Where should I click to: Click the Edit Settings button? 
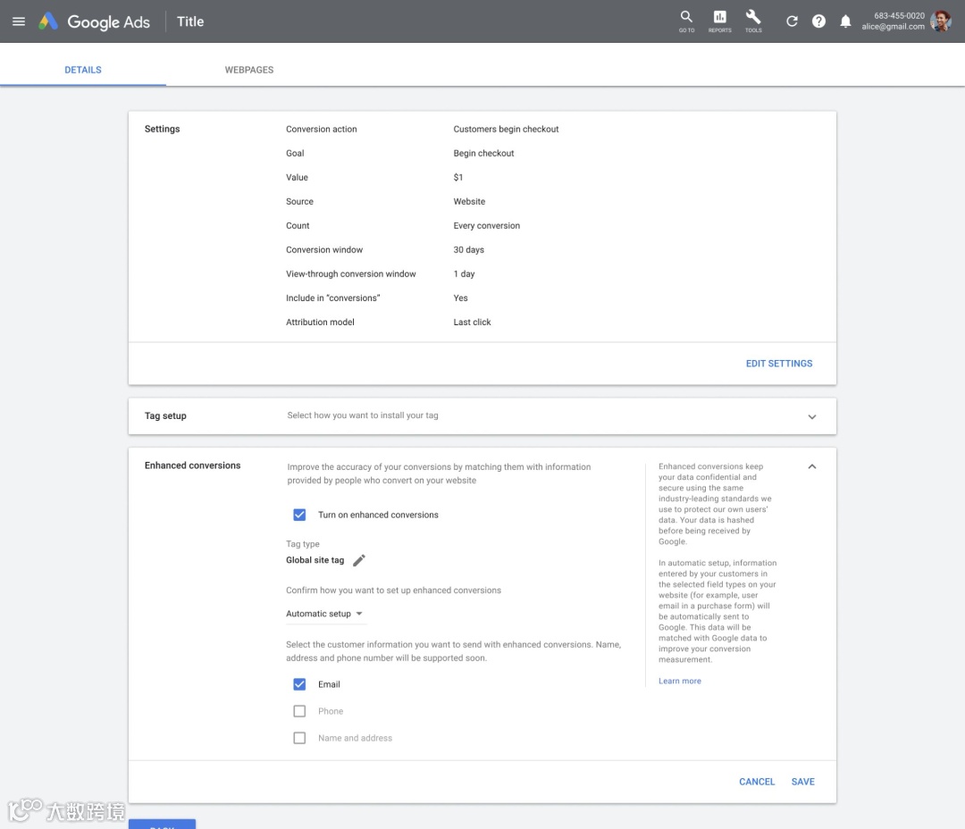tap(779, 364)
